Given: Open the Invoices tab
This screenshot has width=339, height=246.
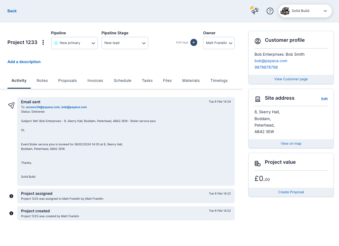Looking at the screenshot, I should tap(95, 81).
